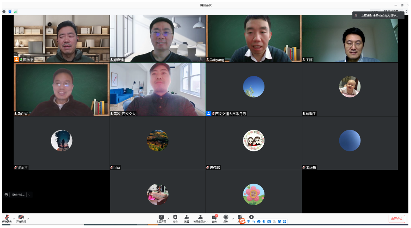Open the manage members (14) panel

(200, 218)
